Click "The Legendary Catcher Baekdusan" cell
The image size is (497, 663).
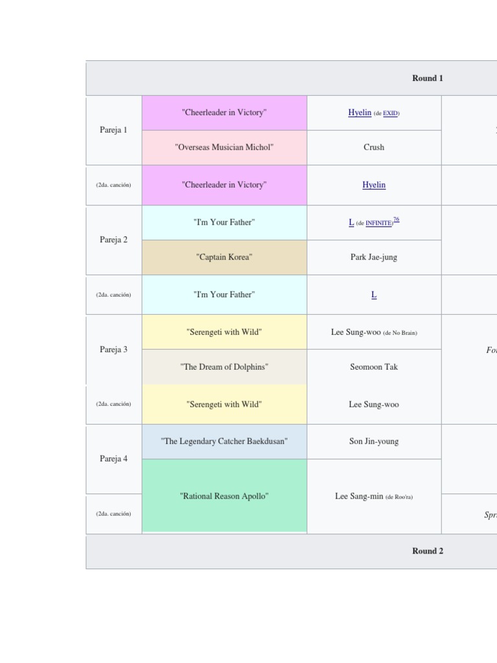(224, 442)
